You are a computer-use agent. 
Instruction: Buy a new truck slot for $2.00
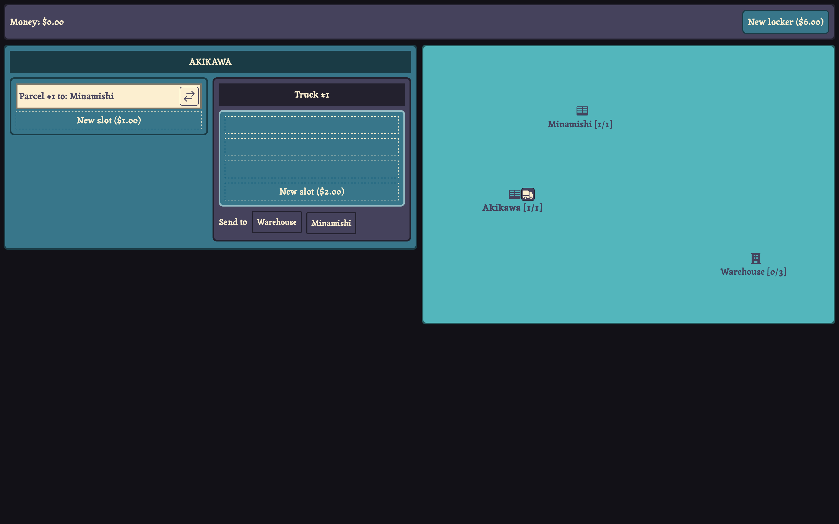pyautogui.click(x=311, y=192)
